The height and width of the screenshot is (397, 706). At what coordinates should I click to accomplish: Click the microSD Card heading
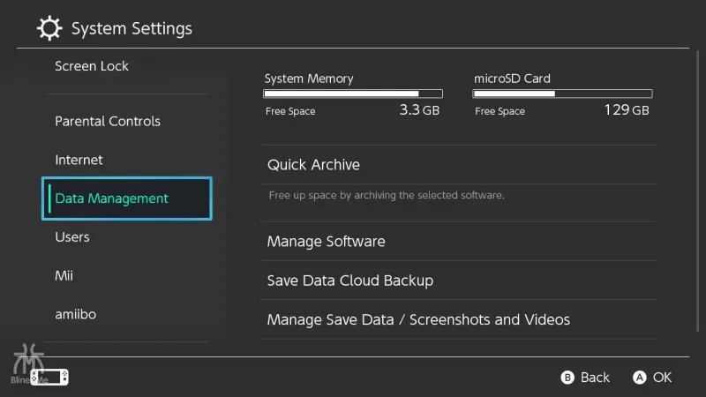(512, 79)
